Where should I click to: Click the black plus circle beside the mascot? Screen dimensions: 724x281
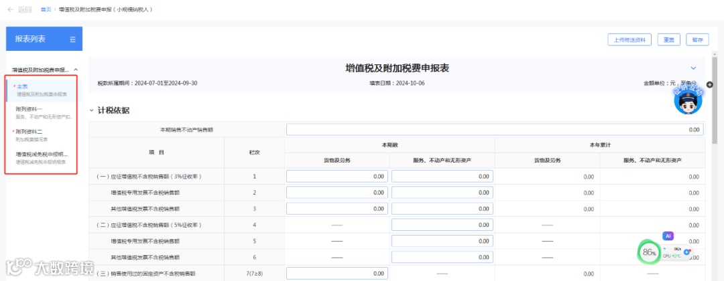pyautogui.click(x=710, y=85)
